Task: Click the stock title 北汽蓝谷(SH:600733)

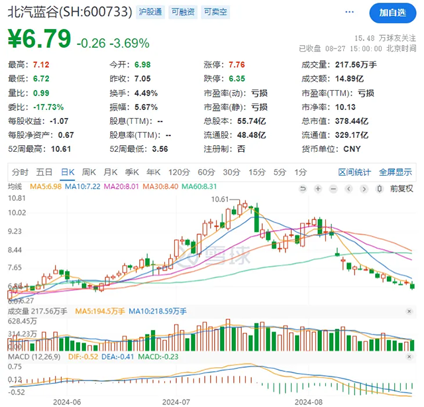Action: (70, 12)
